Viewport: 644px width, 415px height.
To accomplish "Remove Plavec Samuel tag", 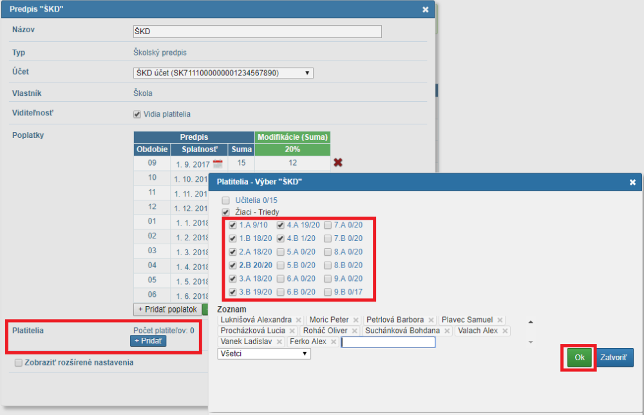I will (500, 320).
